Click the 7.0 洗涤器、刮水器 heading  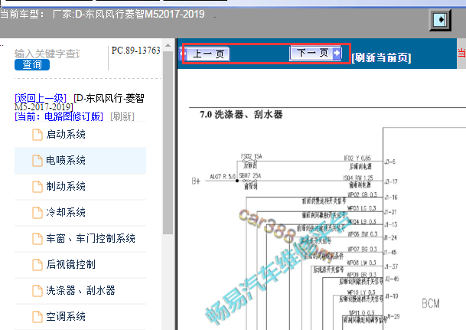click(241, 114)
